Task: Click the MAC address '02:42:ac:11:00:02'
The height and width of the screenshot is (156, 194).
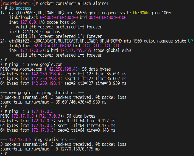Action: click(x=52, y=46)
